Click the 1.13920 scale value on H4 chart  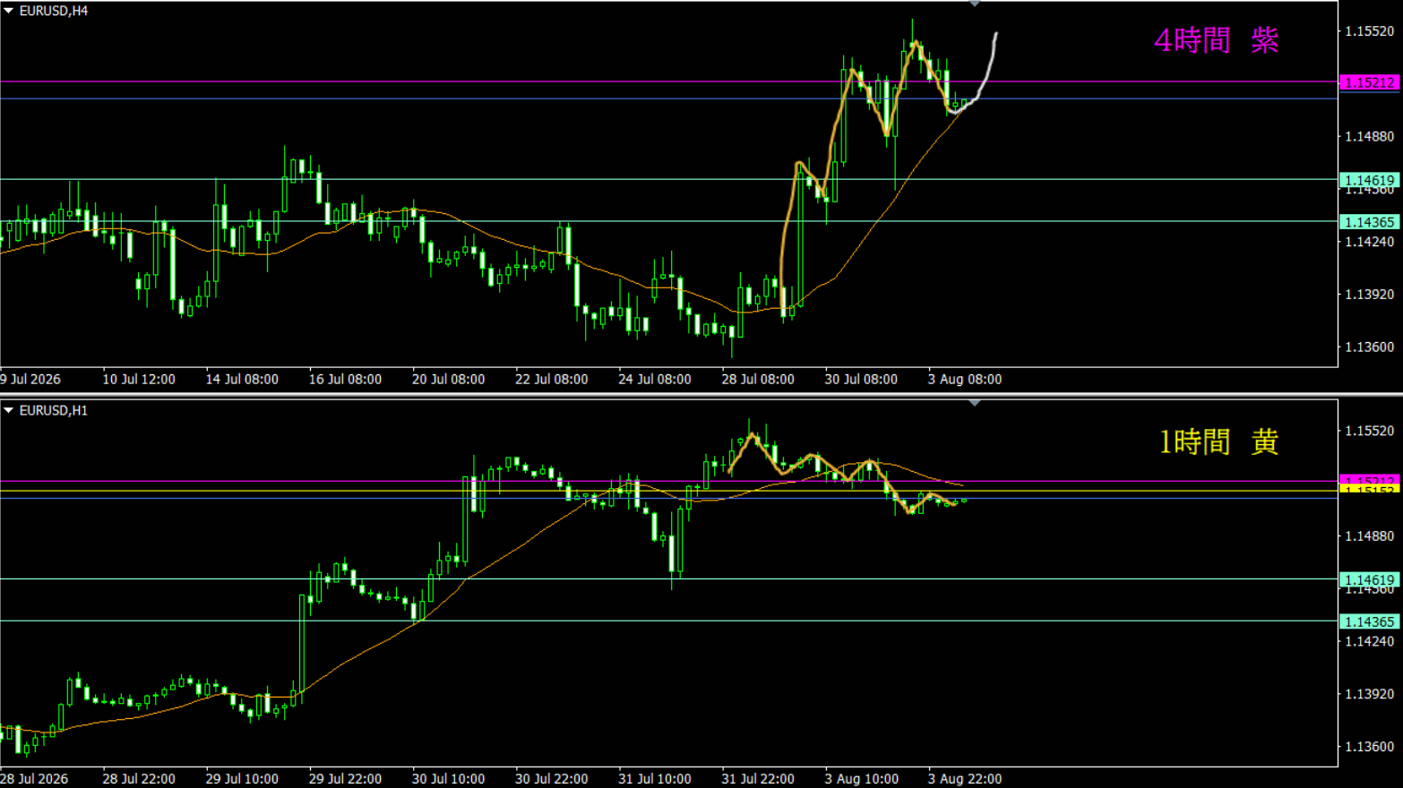point(1370,294)
